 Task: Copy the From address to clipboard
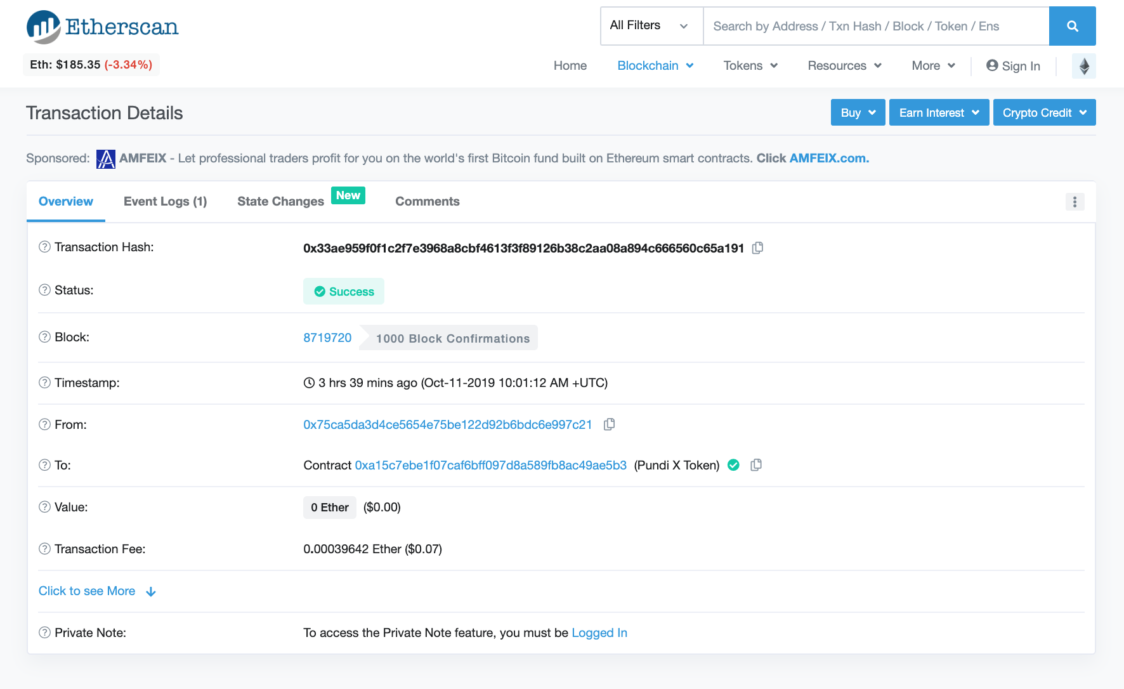609,424
